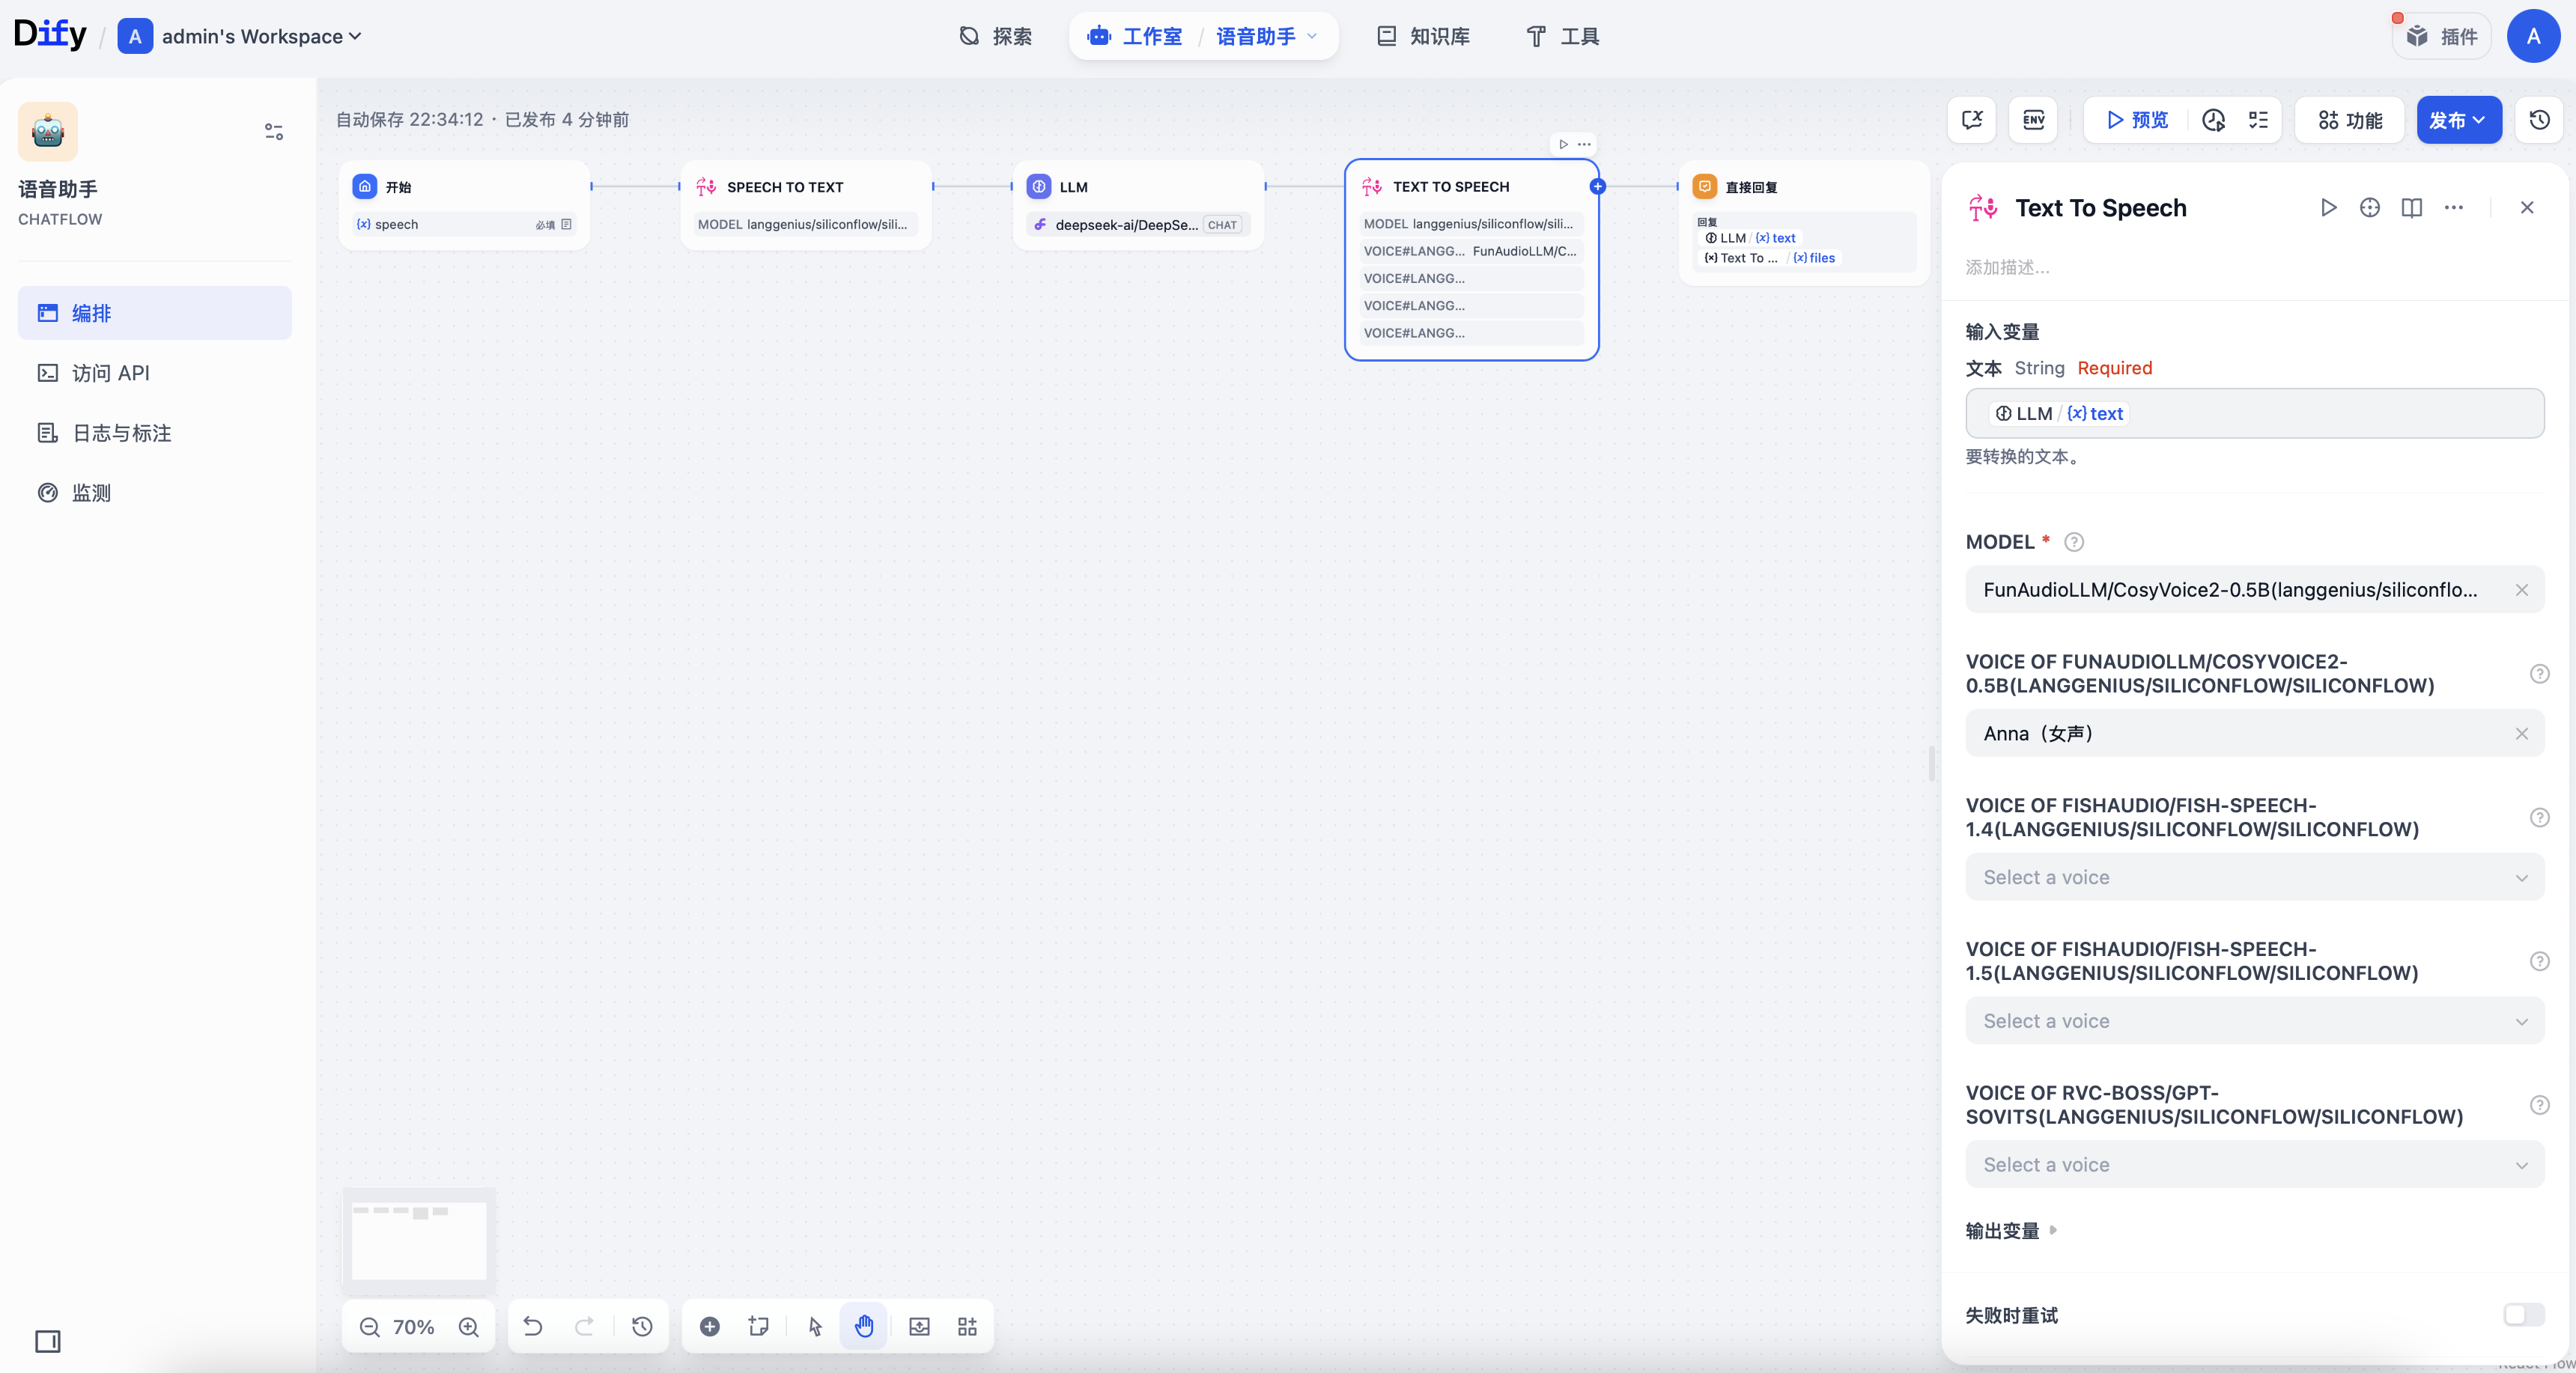The height and width of the screenshot is (1373, 2576).
Task: Select the hand pan tool
Action: click(x=864, y=1327)
